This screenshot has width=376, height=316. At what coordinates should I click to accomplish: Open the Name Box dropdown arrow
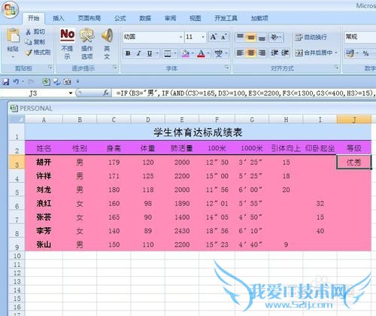pyautogui.click(x=71, y=93)
